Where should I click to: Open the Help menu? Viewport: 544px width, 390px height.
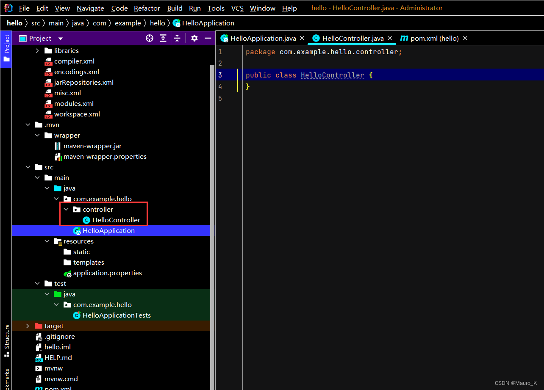pos(289,8)
